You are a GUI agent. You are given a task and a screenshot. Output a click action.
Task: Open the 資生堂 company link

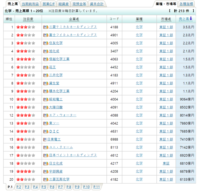tap(54, 83)
